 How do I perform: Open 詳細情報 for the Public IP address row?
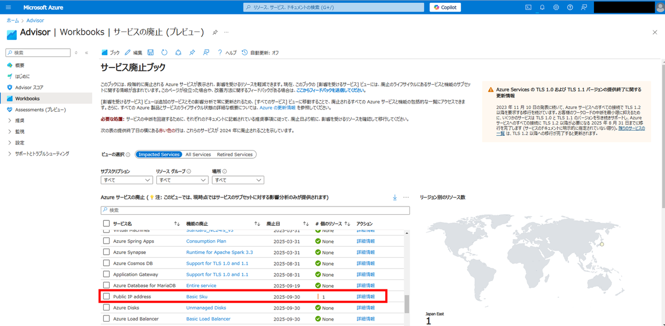(366, 297)
